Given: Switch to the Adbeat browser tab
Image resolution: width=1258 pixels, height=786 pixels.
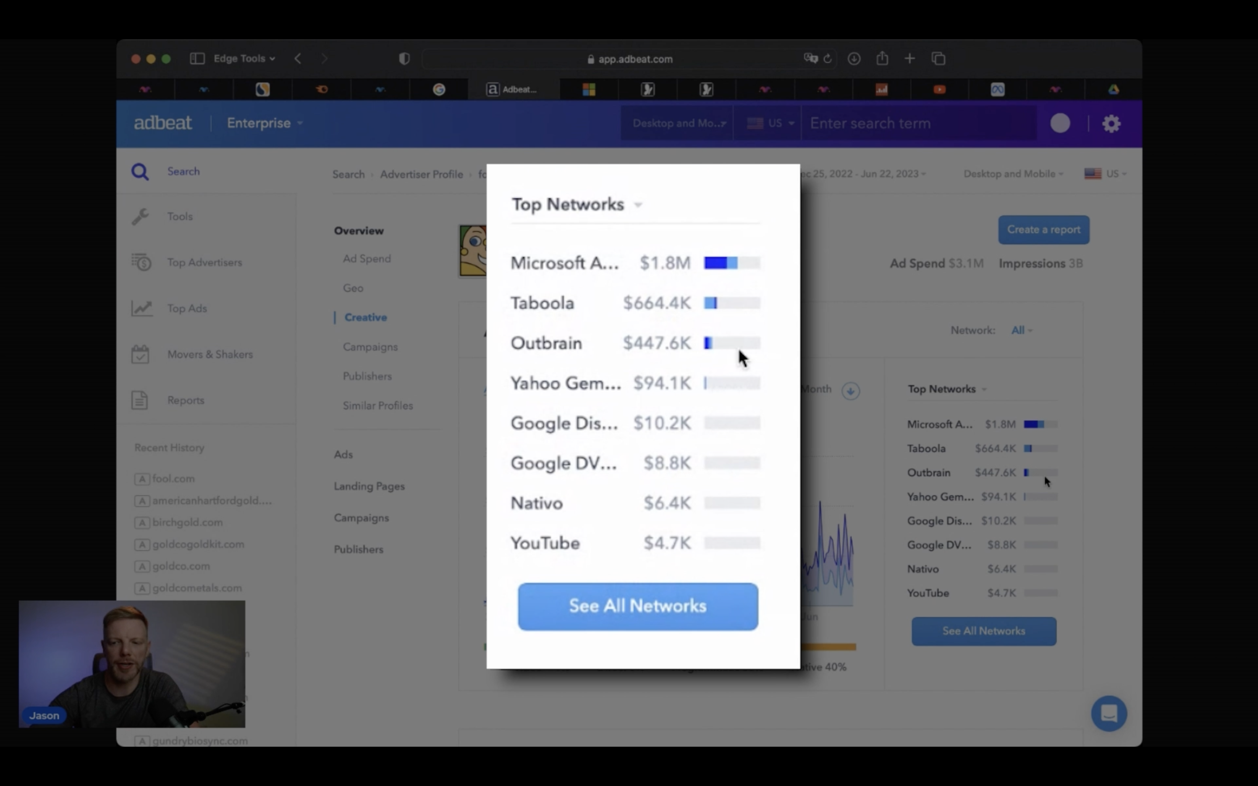Looking at the screenshot, I should tap(512, 90).
